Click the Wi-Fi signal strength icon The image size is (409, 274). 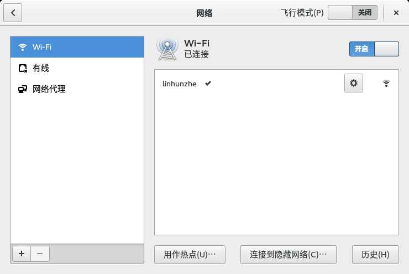[x=386, y=84]
